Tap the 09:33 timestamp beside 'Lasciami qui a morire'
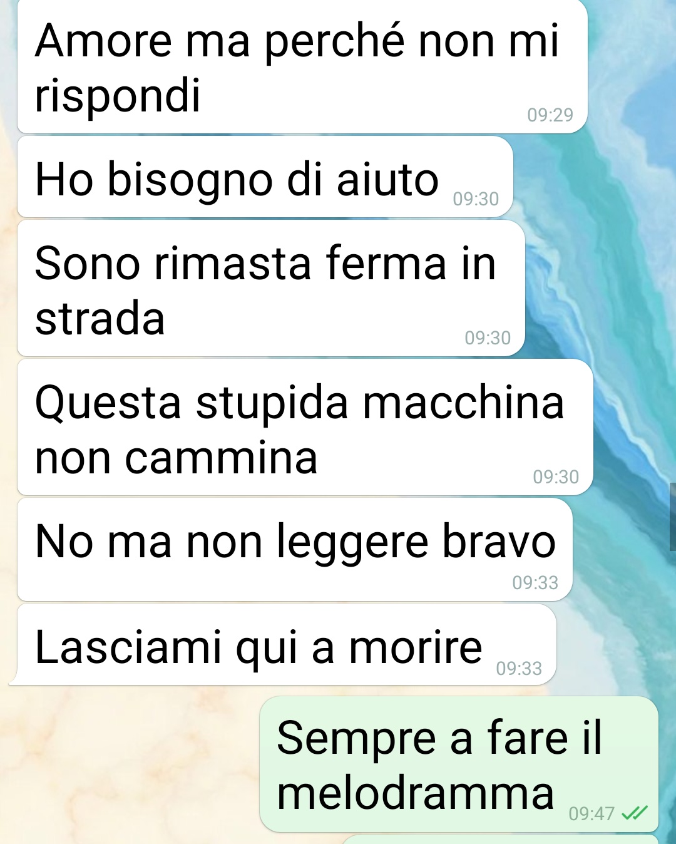 tap(519, 669)
